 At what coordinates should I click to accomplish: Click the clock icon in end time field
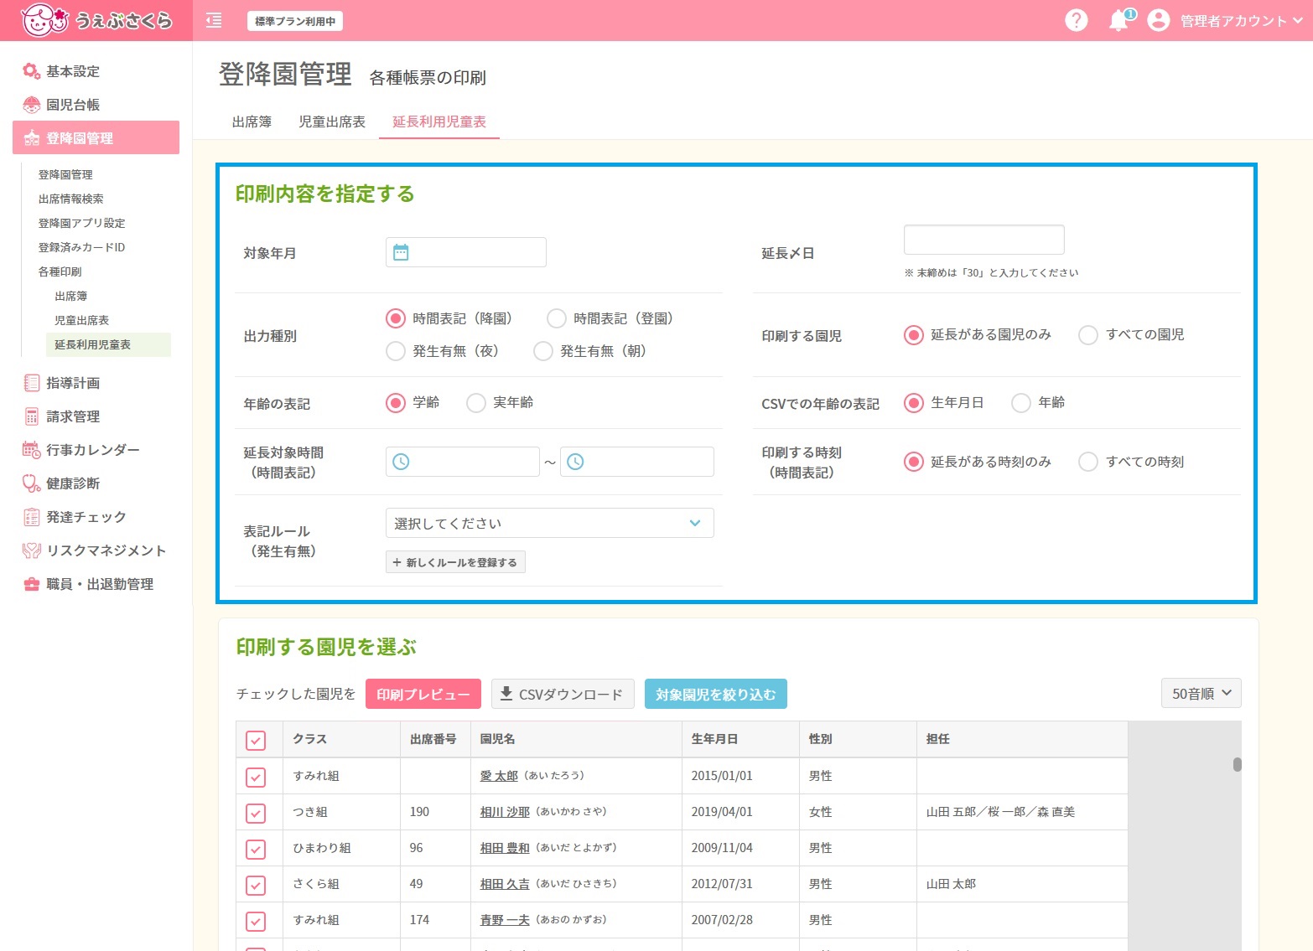click(x=575, y=462)
